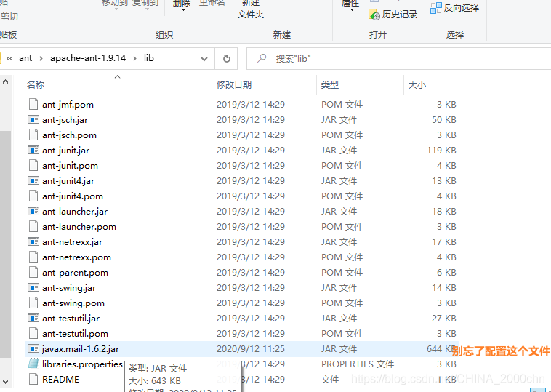The image size is (551, 392).
Task: Click the left pane scrollbar thumb
Action: click(x=5, y=244)
